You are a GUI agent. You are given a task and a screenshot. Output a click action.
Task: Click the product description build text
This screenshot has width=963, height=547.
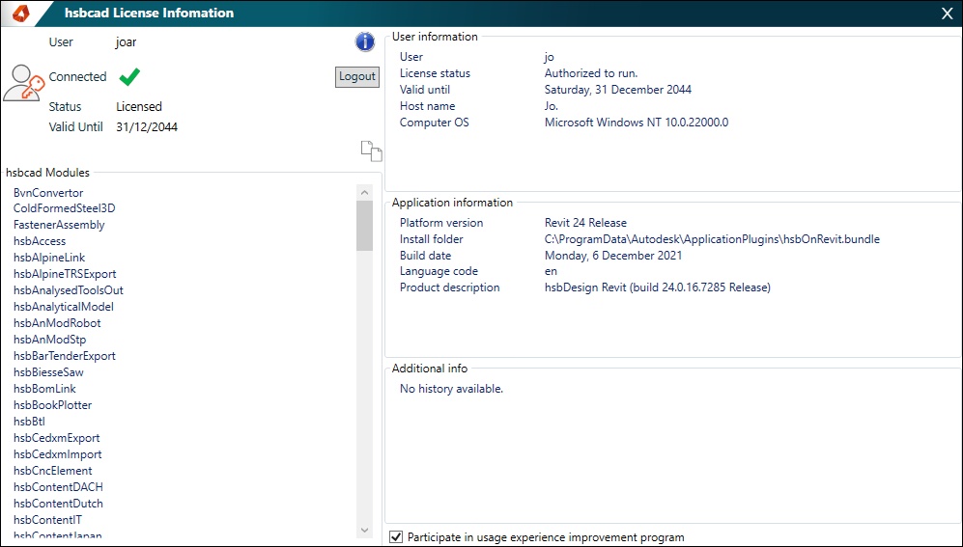[657, 287]
